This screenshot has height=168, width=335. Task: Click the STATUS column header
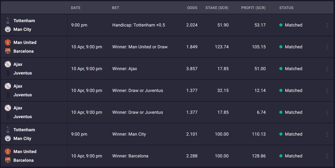[286, 8]
